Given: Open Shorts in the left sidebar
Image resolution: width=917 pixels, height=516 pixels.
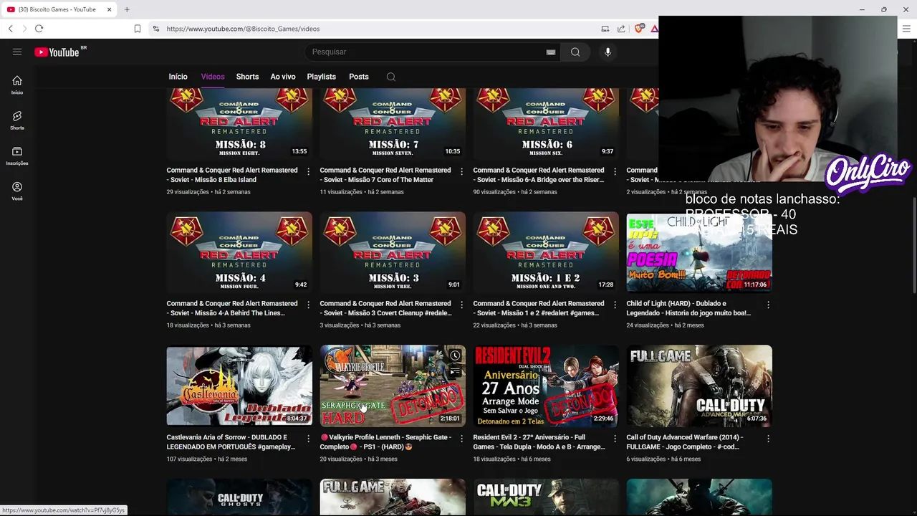Looking at the screenshot, I should [x=17, y=120].
